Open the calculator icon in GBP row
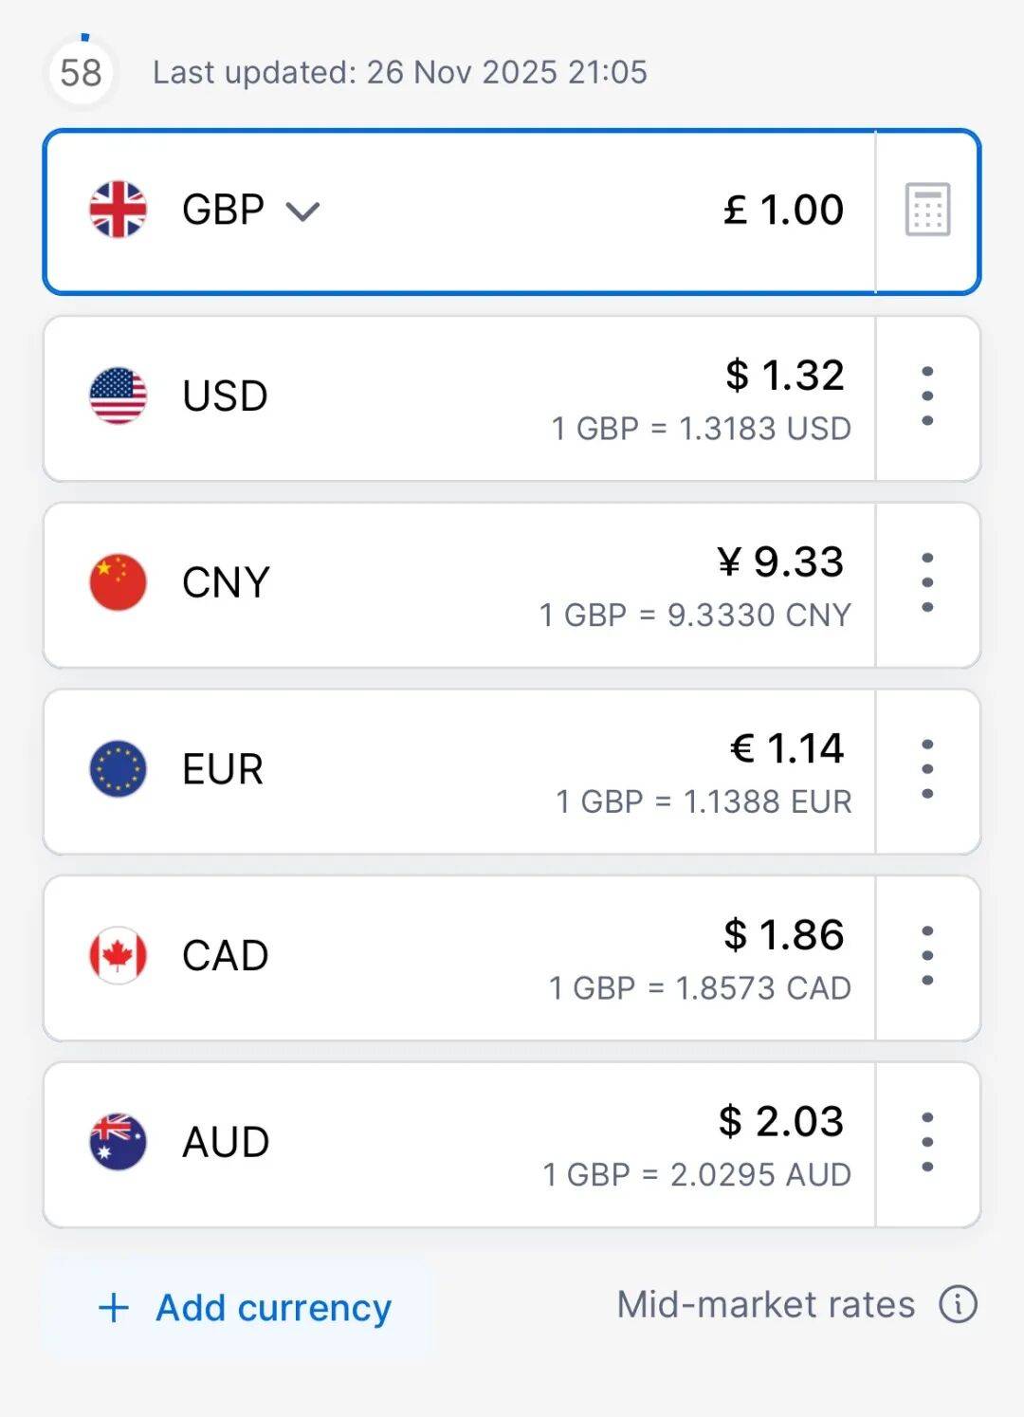Screen dimensions: 1024x1417 click(927, 210)
